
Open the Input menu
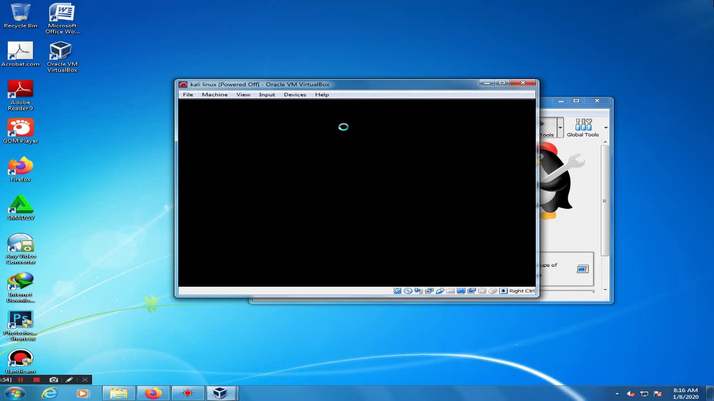click(267, 95)
